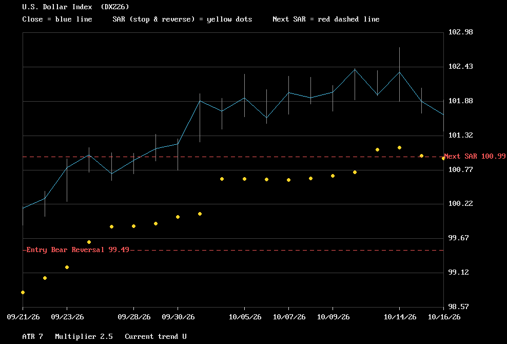Screen dimensions: 507x344
Task: Select the "Entry Bear Reversal 99.49" label
Action: [77, 250]
